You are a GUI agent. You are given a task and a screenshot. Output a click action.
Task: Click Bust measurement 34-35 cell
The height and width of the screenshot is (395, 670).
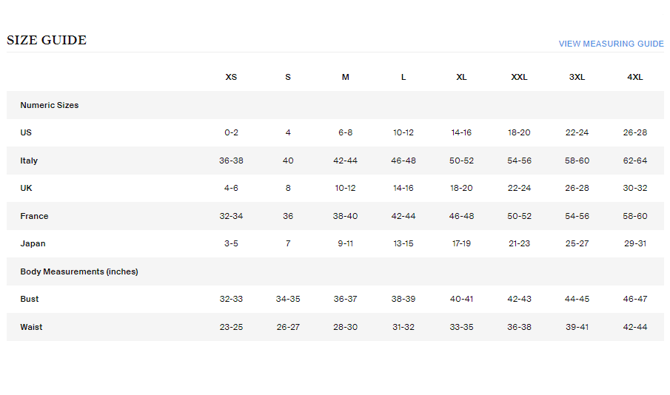pos(288,299)
